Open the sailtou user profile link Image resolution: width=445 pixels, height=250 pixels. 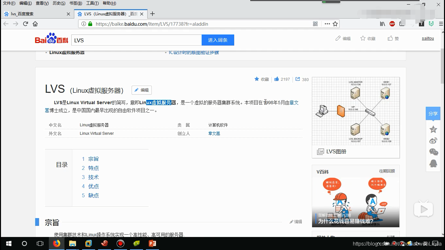click(x=428, y=38)
